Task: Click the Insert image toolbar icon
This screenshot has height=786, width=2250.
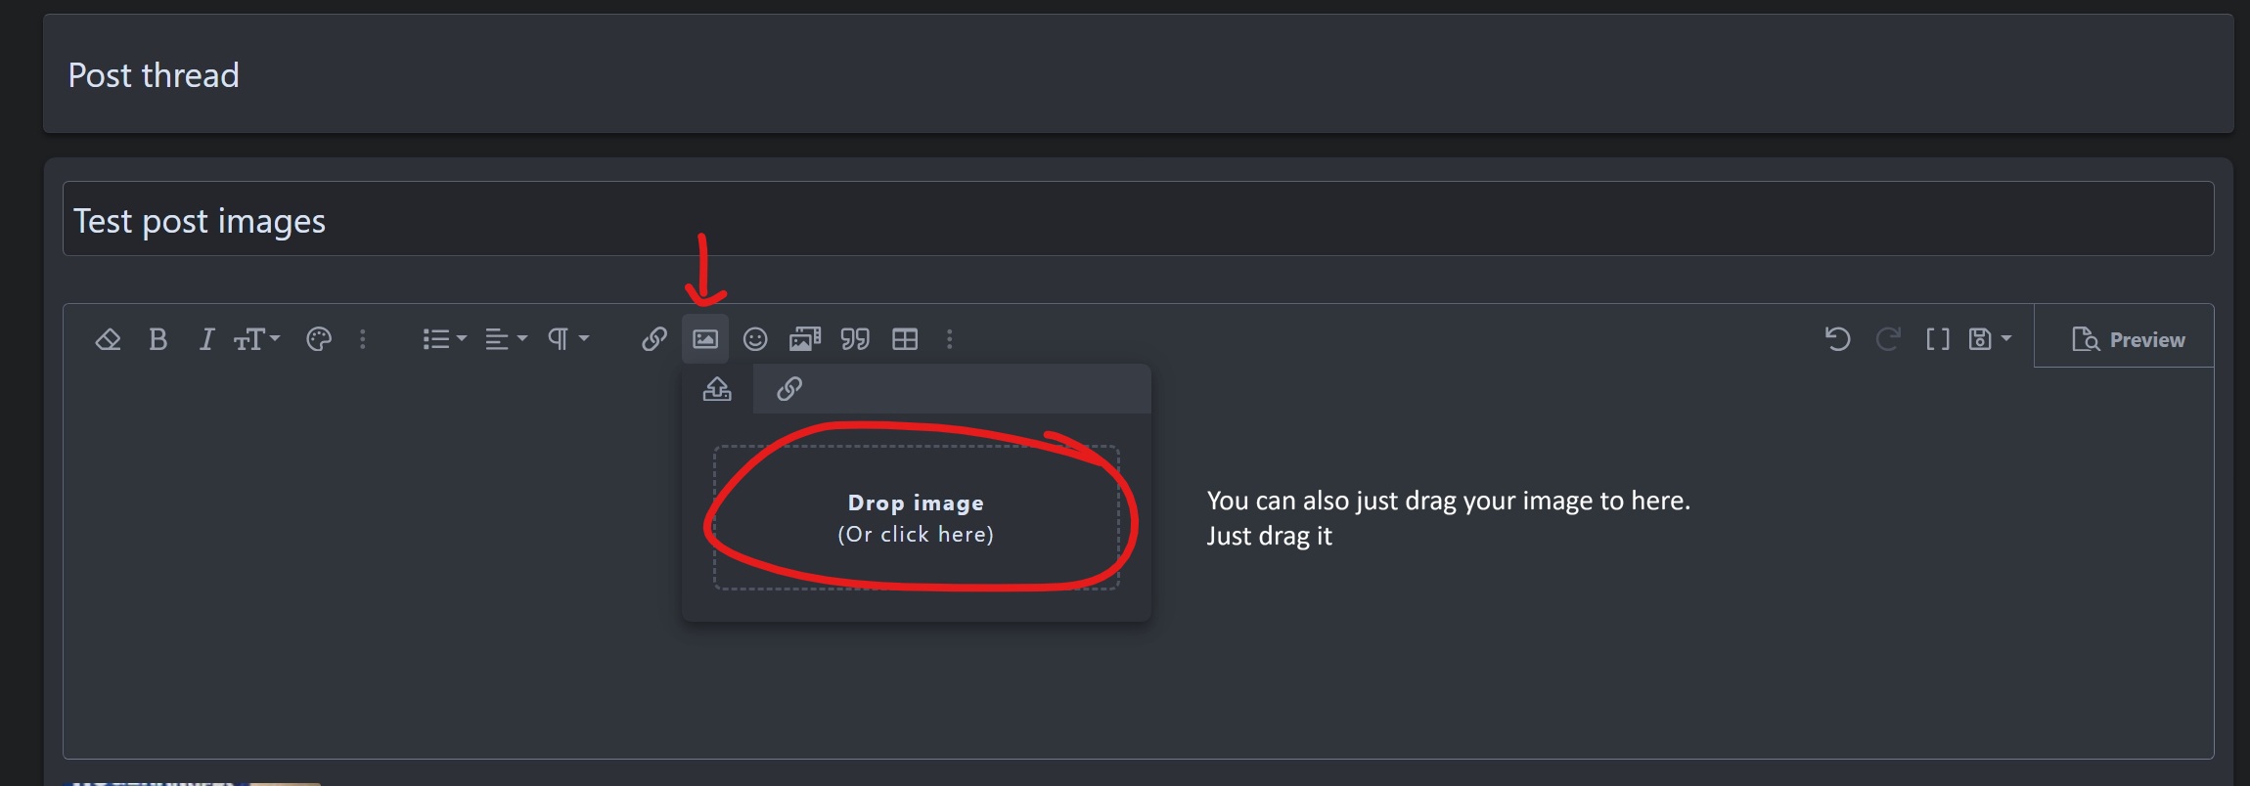Action: 705,339
